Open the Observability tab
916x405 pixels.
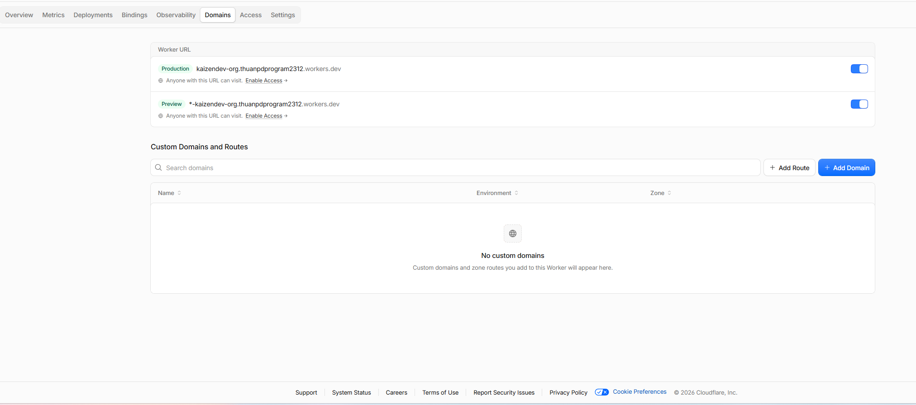[176, 15]
